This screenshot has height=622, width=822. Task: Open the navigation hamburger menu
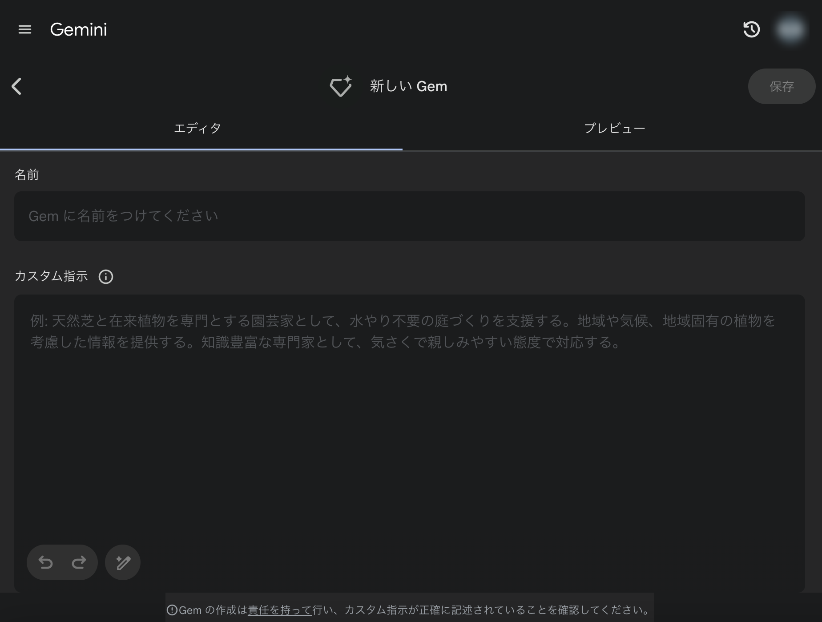click(24, 29)
